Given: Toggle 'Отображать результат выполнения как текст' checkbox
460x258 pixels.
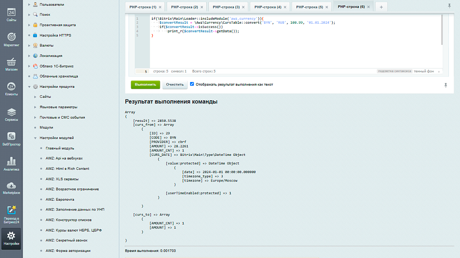Looking at the screenshot, I should click(192, 84).
